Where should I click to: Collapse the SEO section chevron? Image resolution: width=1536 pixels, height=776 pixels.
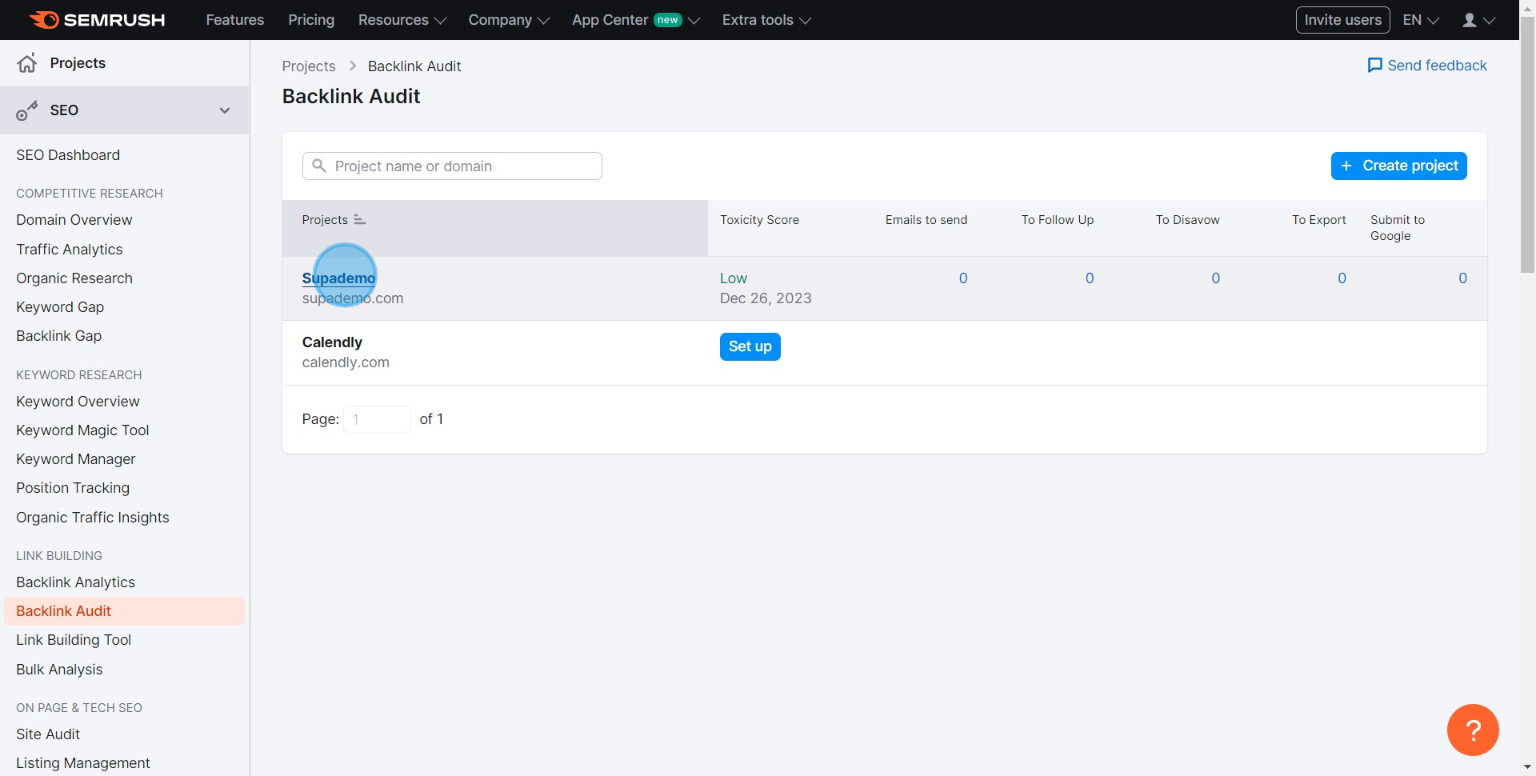click(x=225, y=110)
